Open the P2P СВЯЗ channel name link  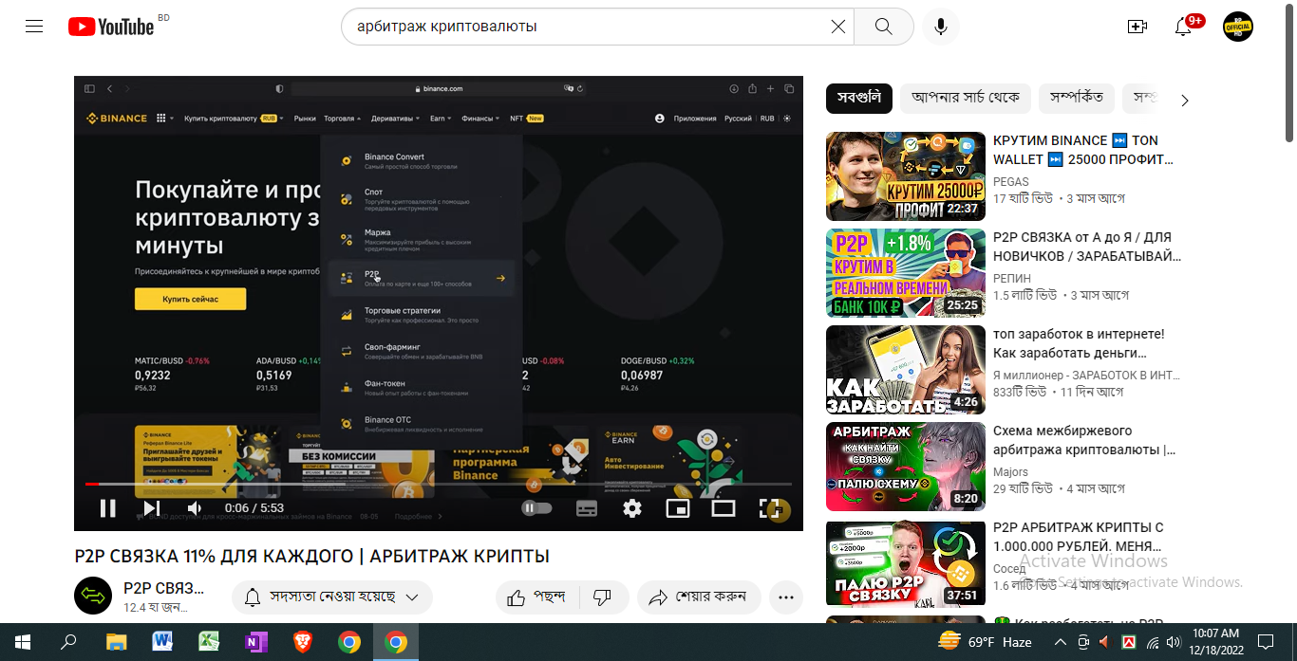point(163,588)
